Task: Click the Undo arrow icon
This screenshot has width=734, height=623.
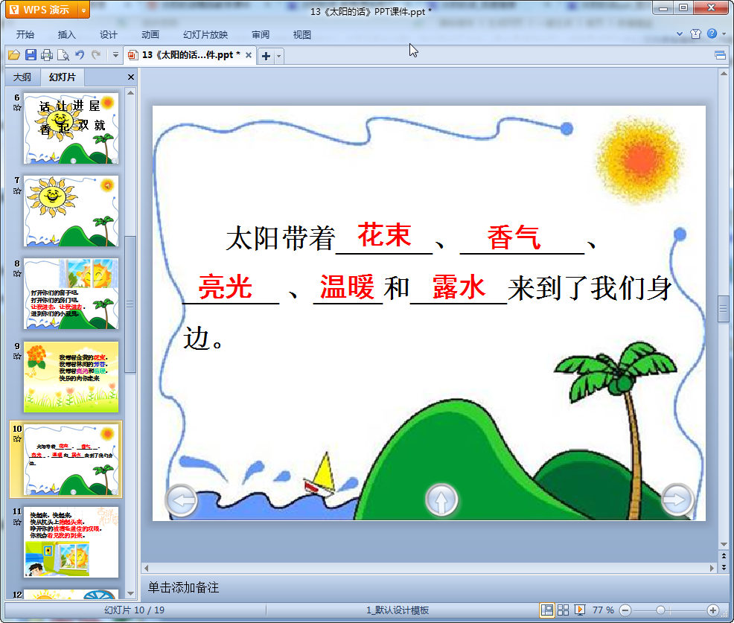Action: tap(80, 55)
